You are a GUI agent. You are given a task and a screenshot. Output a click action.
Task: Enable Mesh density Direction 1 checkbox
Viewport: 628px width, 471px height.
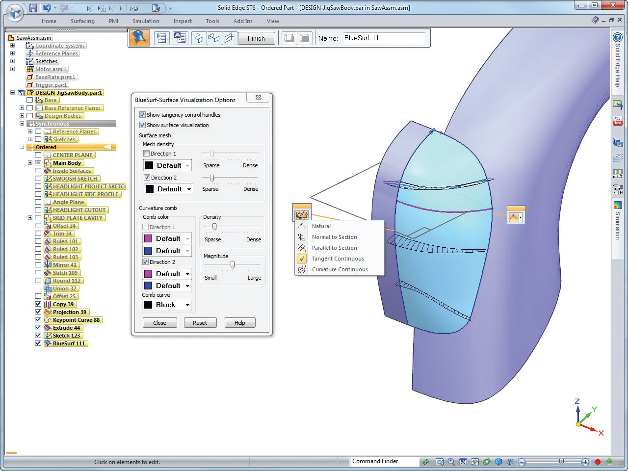146,154
